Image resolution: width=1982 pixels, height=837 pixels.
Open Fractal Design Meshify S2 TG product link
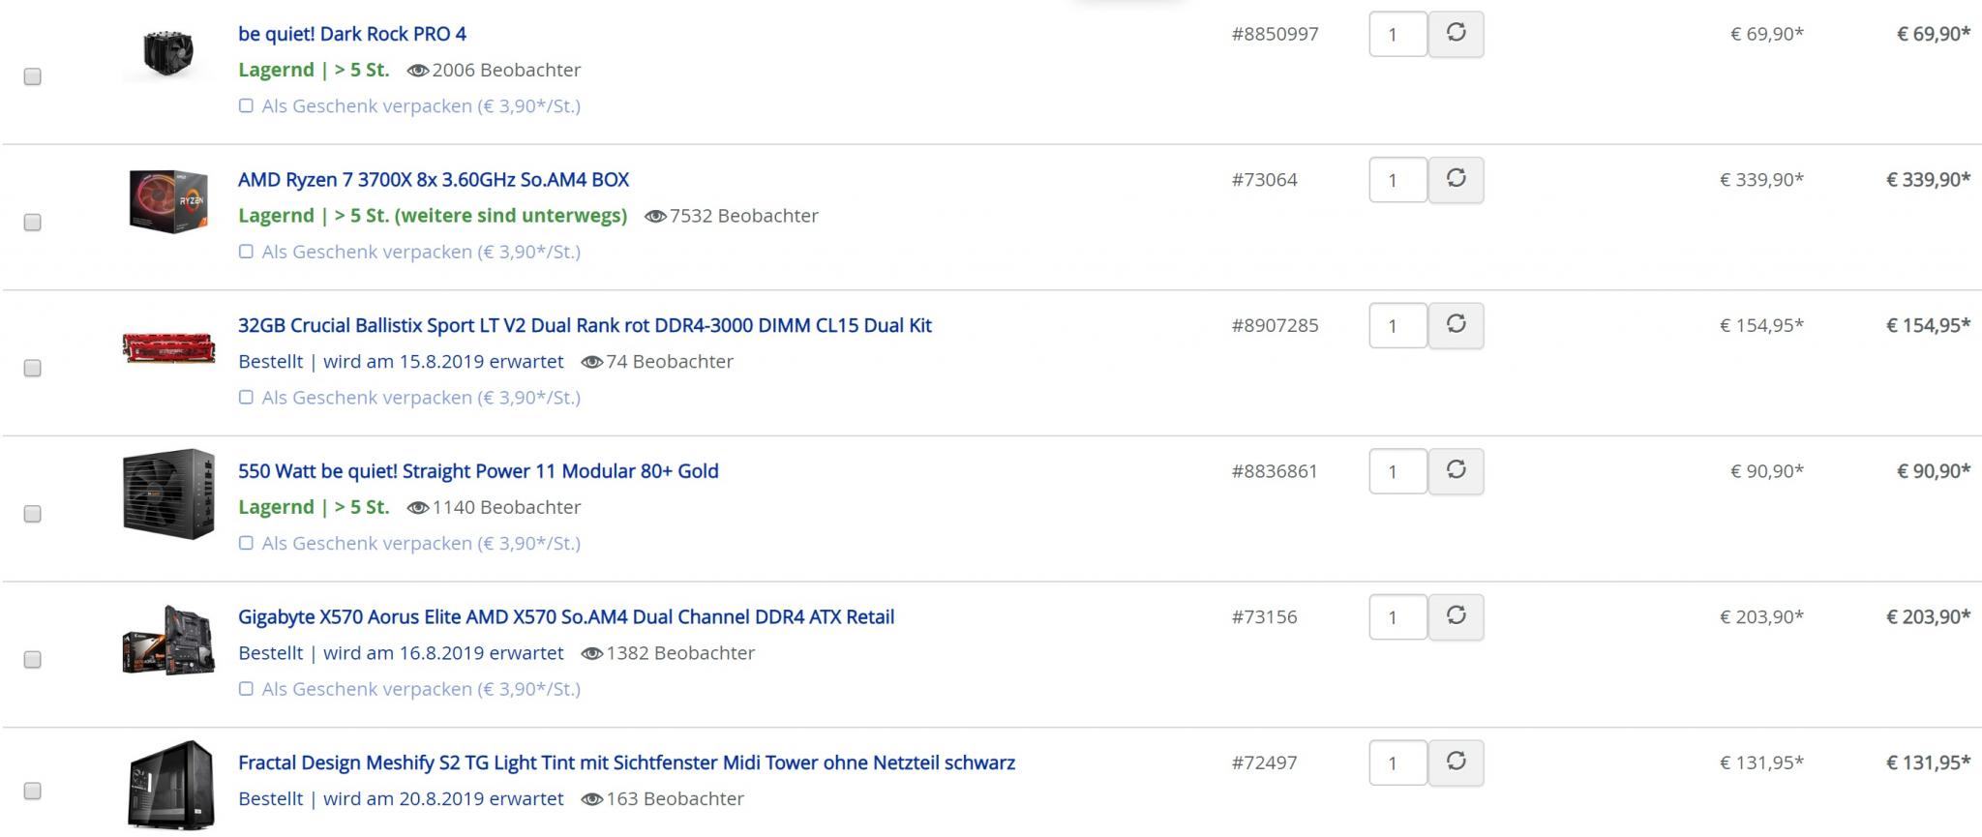(626, 762)
